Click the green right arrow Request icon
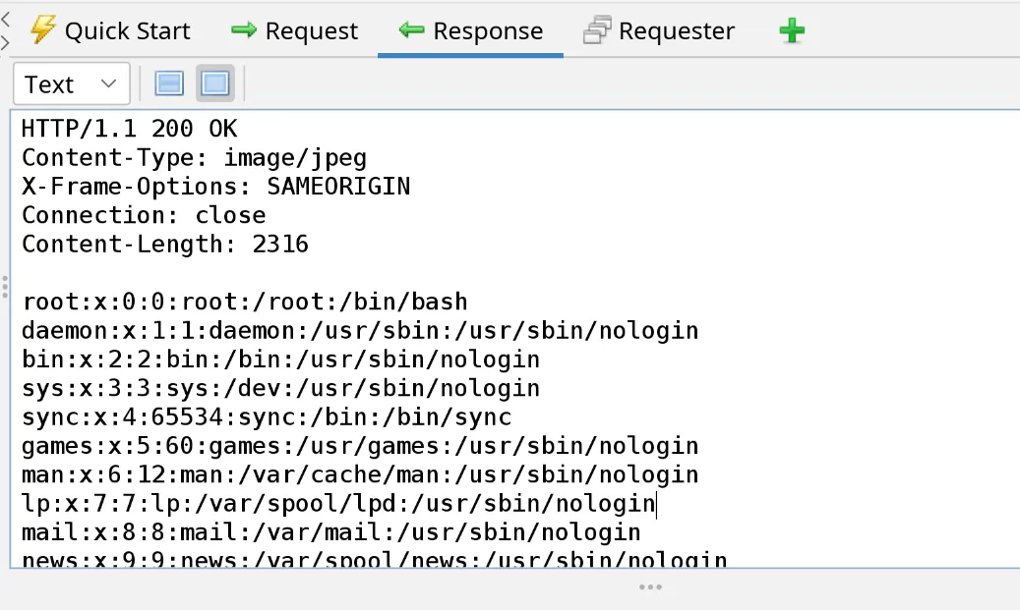This screenshot has height=610, width=1020. tap(243, 29)
